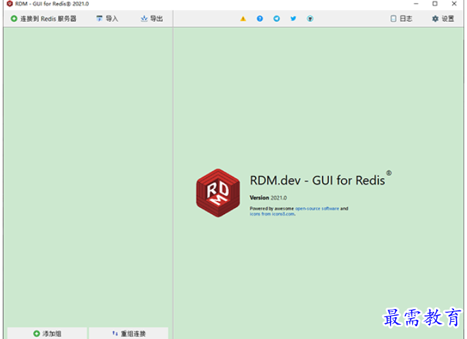The width and height of the screenshot is (467, 339).
Task: Click the RDM red cube logo
Action: click(218, 193)
